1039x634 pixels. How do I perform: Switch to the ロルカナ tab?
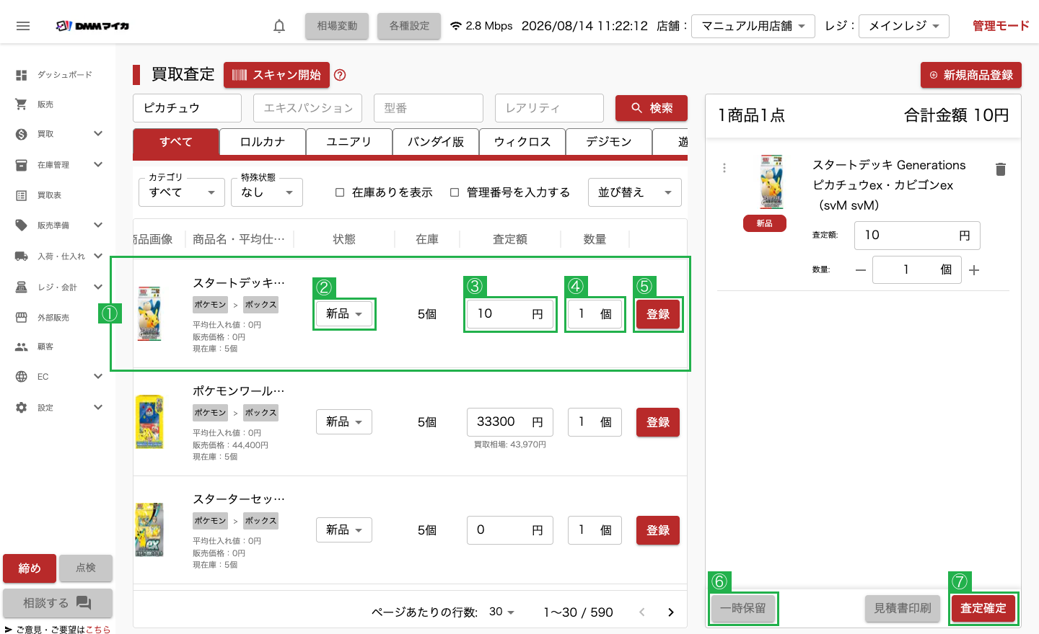[263, 142]
